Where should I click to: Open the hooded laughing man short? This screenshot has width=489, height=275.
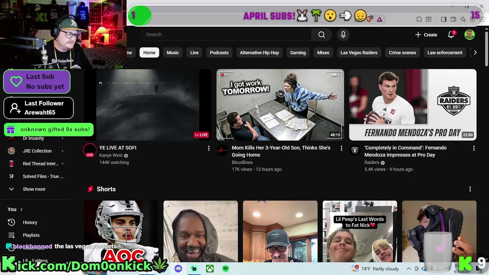[x=201, y=231]
